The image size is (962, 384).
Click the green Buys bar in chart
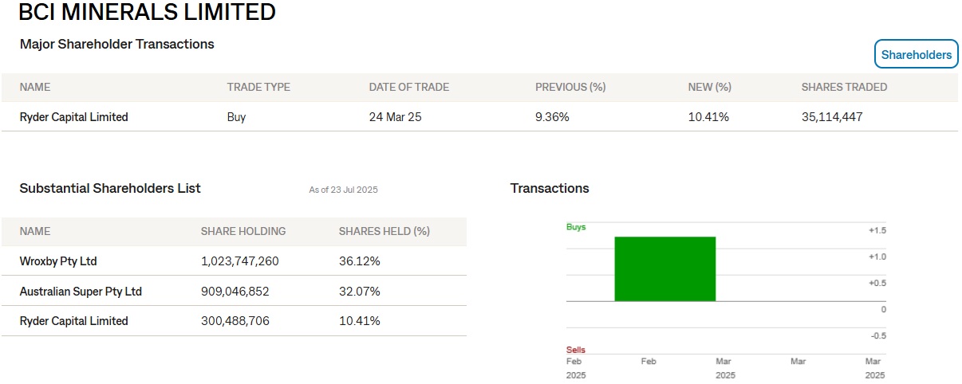coord(664,268)
